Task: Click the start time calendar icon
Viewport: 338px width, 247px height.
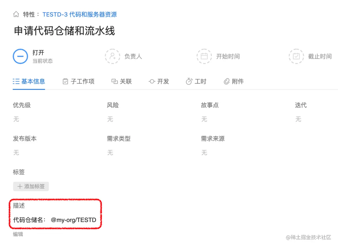Action: coord(204,56)
